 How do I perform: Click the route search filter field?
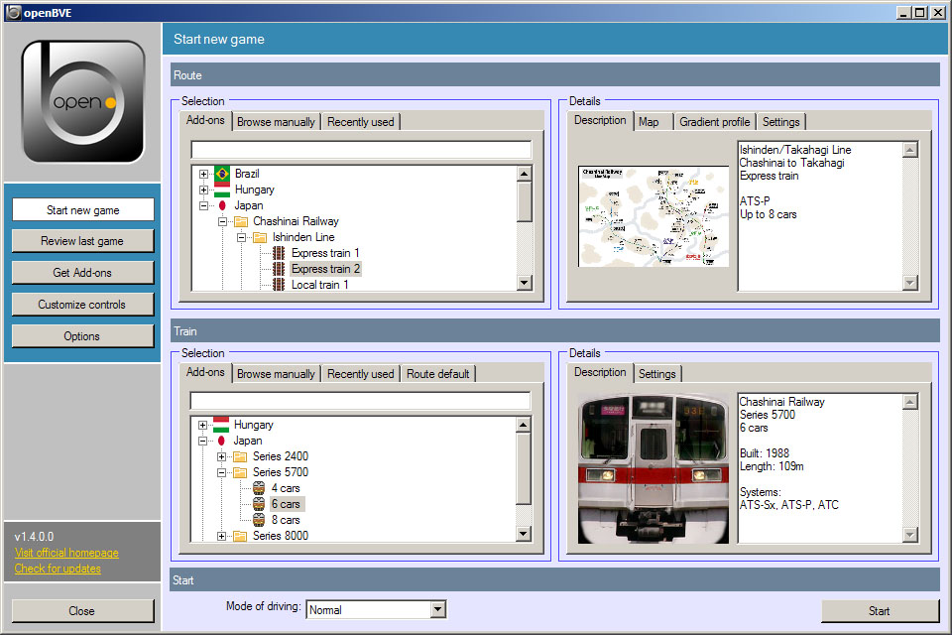(x=361, y=150)
